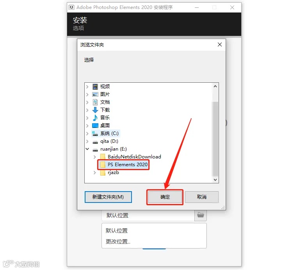The width and height of the screenshot is (299, 270).
Task: Choose 默认位置 from the location list
Action: pyautogui.click(x=117, y=231)
